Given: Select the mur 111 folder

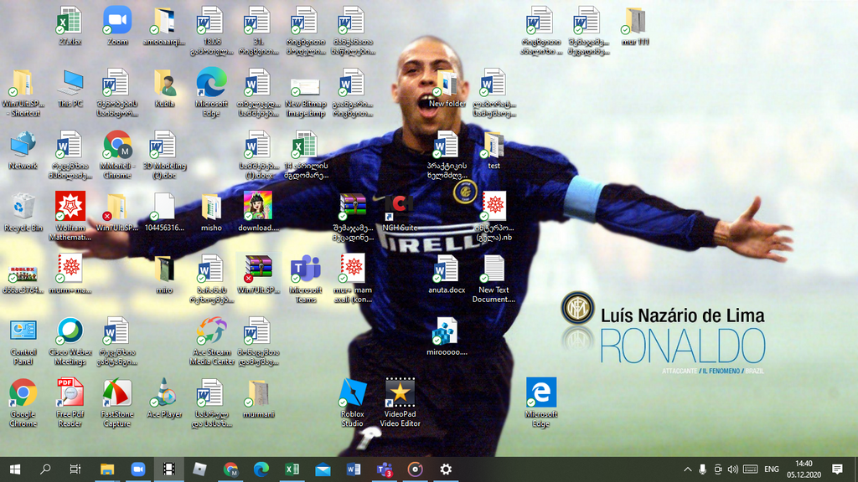Looking at the screenshot, I should point(635,26).
